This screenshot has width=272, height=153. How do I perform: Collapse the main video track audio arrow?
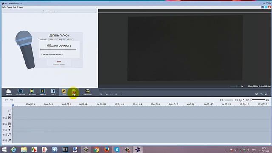10,114
